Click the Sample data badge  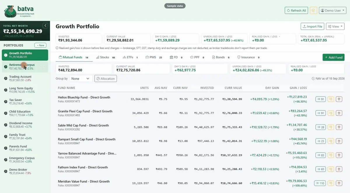[175, 6]
